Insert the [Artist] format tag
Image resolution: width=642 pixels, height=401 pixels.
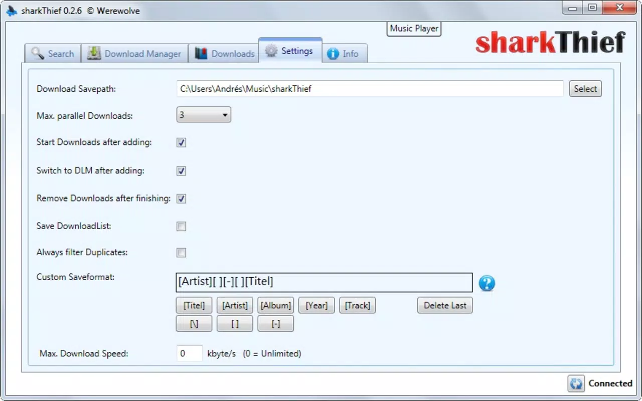(235, 305)
